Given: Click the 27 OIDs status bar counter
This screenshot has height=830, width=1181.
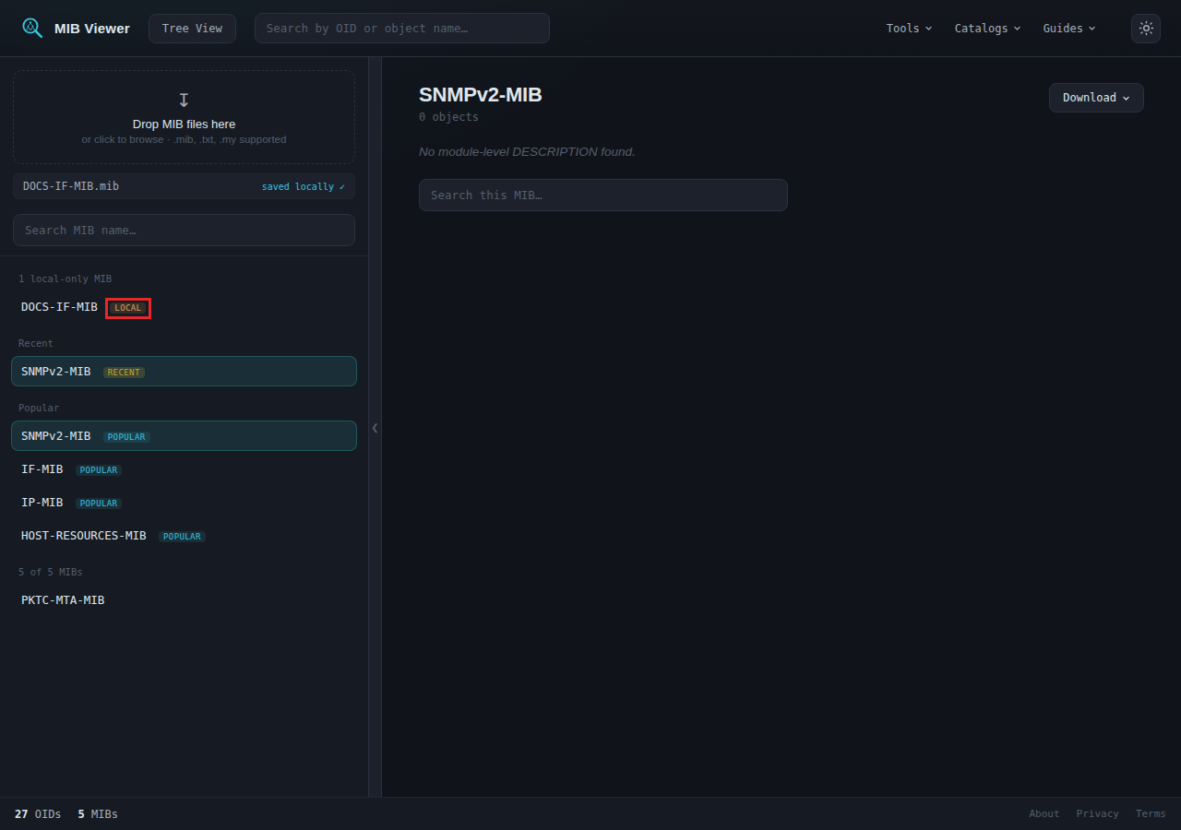Looking at the screenshot, I should click(x=38, y=814).
